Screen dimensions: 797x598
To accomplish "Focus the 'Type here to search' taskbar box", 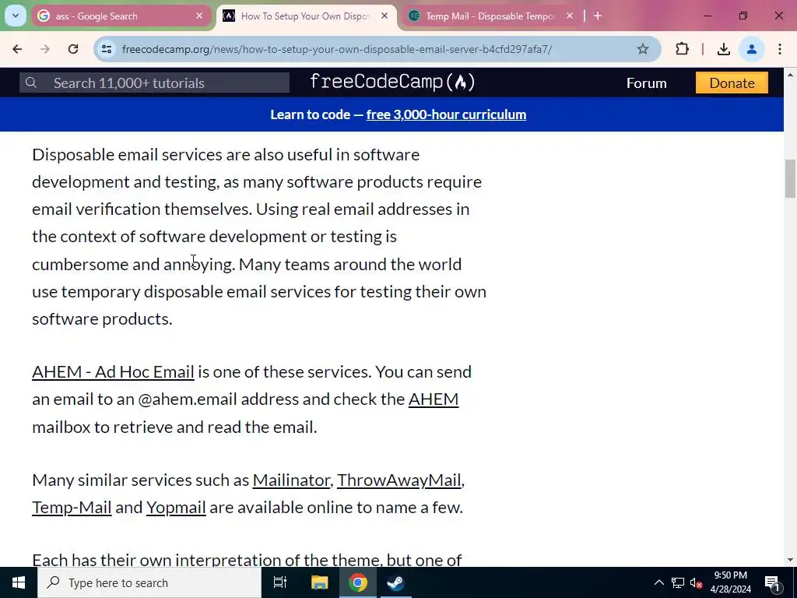I will point(149,582).
